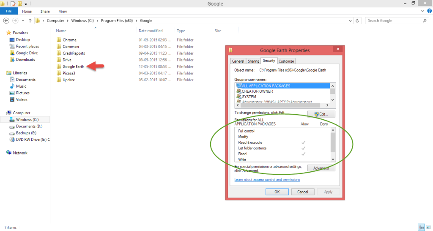Click the search magnifier icon
433x231 pixels.
pyautogui.click(x=425, y=21)
